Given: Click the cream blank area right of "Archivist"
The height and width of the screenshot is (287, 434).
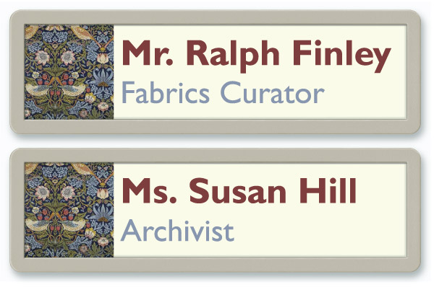Looking at the screenshot, I should pyautogui.click(x=318, y=231).
